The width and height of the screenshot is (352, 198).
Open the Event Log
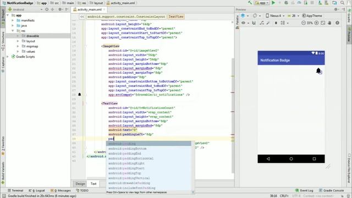tap(304, 190)
